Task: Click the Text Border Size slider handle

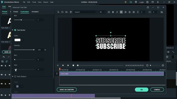Action: point(16,69)
